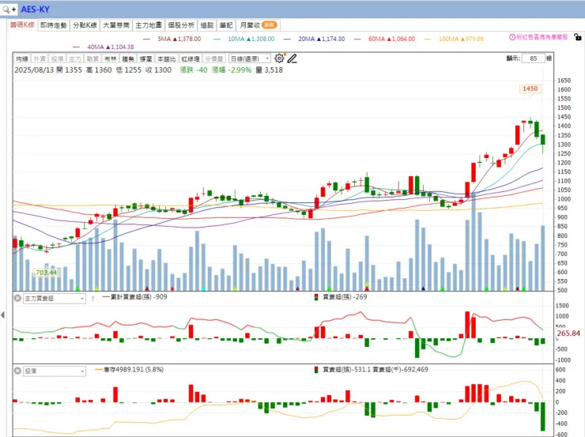The image size is (585, 437).
Task: Open the 主力買賣超 indicator dropdown
Action: 55,299
